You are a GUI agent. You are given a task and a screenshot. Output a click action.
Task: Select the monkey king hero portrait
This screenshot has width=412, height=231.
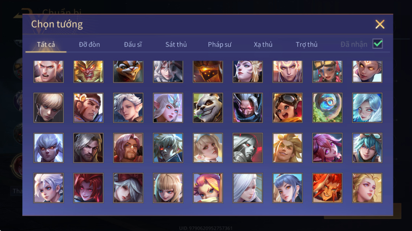tap(88, 72)
